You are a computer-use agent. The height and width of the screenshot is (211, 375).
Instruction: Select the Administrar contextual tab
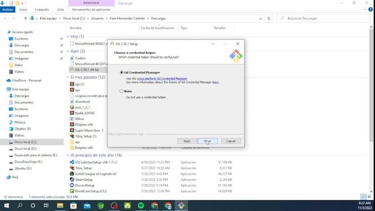91,3
